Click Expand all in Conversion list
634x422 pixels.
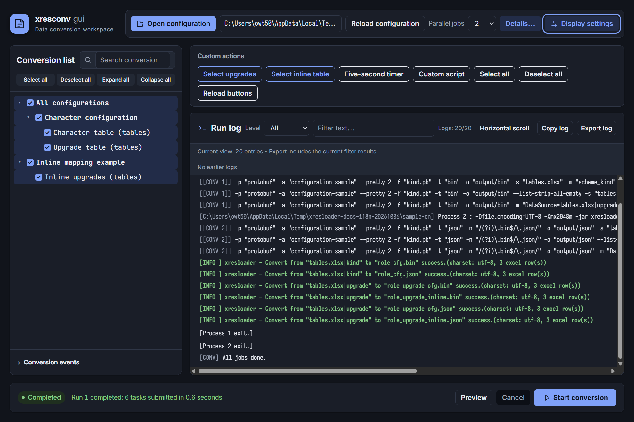click(x=116, y=80)
